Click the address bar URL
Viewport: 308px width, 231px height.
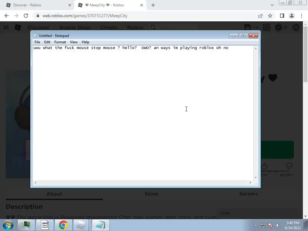(x=85, y=16)
